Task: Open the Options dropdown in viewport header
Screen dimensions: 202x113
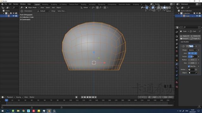Action: coord(169,11)
